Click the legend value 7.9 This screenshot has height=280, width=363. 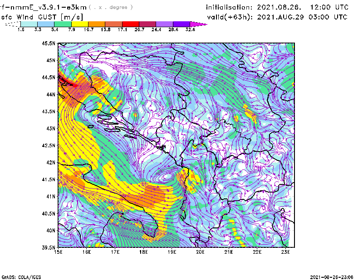(x=72, y=29)
